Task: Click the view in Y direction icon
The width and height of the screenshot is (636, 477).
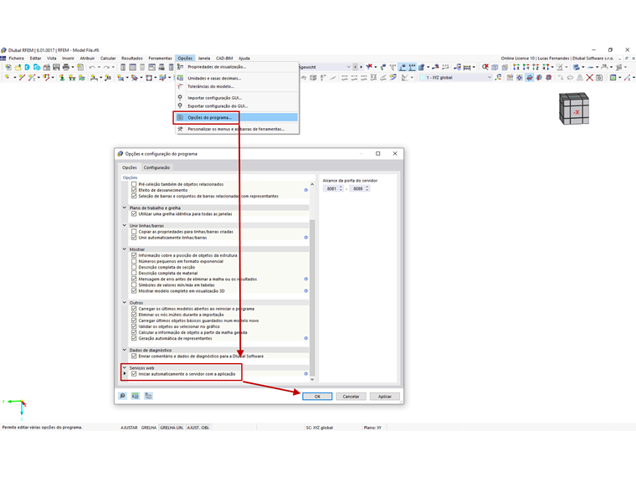Action: click(x=526, y=67)
